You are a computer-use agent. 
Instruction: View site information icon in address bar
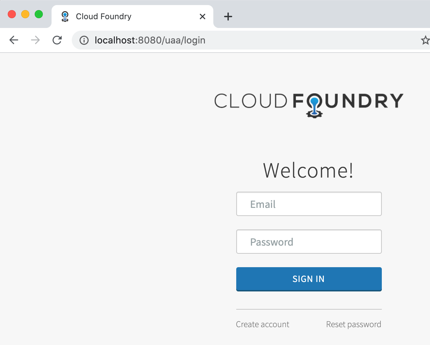point(84,40)
